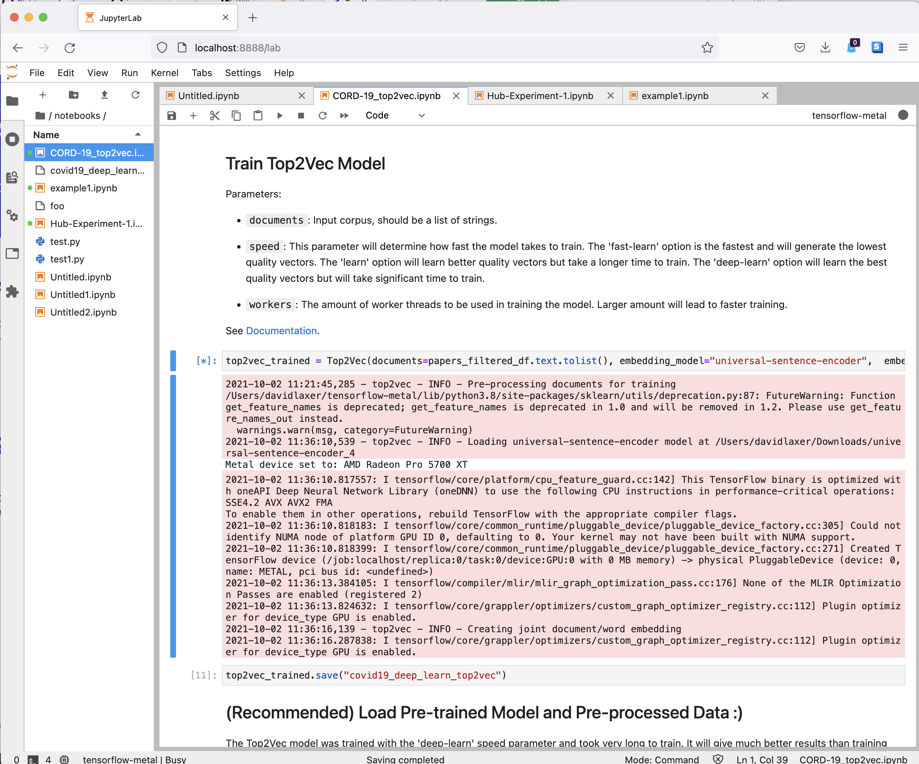Click the Paste cells below icon

coord(259,115)
